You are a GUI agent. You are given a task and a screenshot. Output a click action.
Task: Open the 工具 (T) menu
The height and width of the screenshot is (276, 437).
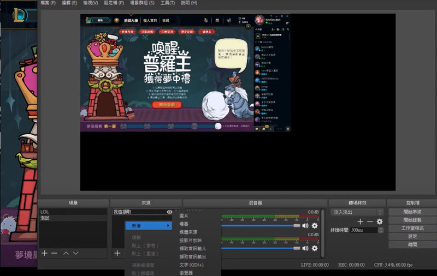pyautogui.click(x=168, y=3)
